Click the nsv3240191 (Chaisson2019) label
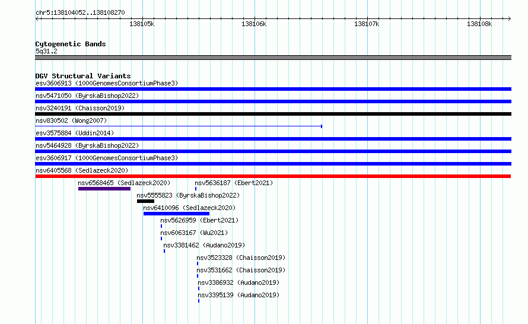This screenshot has width=528, height=324. pyautogui.click(x=80, y=108)
